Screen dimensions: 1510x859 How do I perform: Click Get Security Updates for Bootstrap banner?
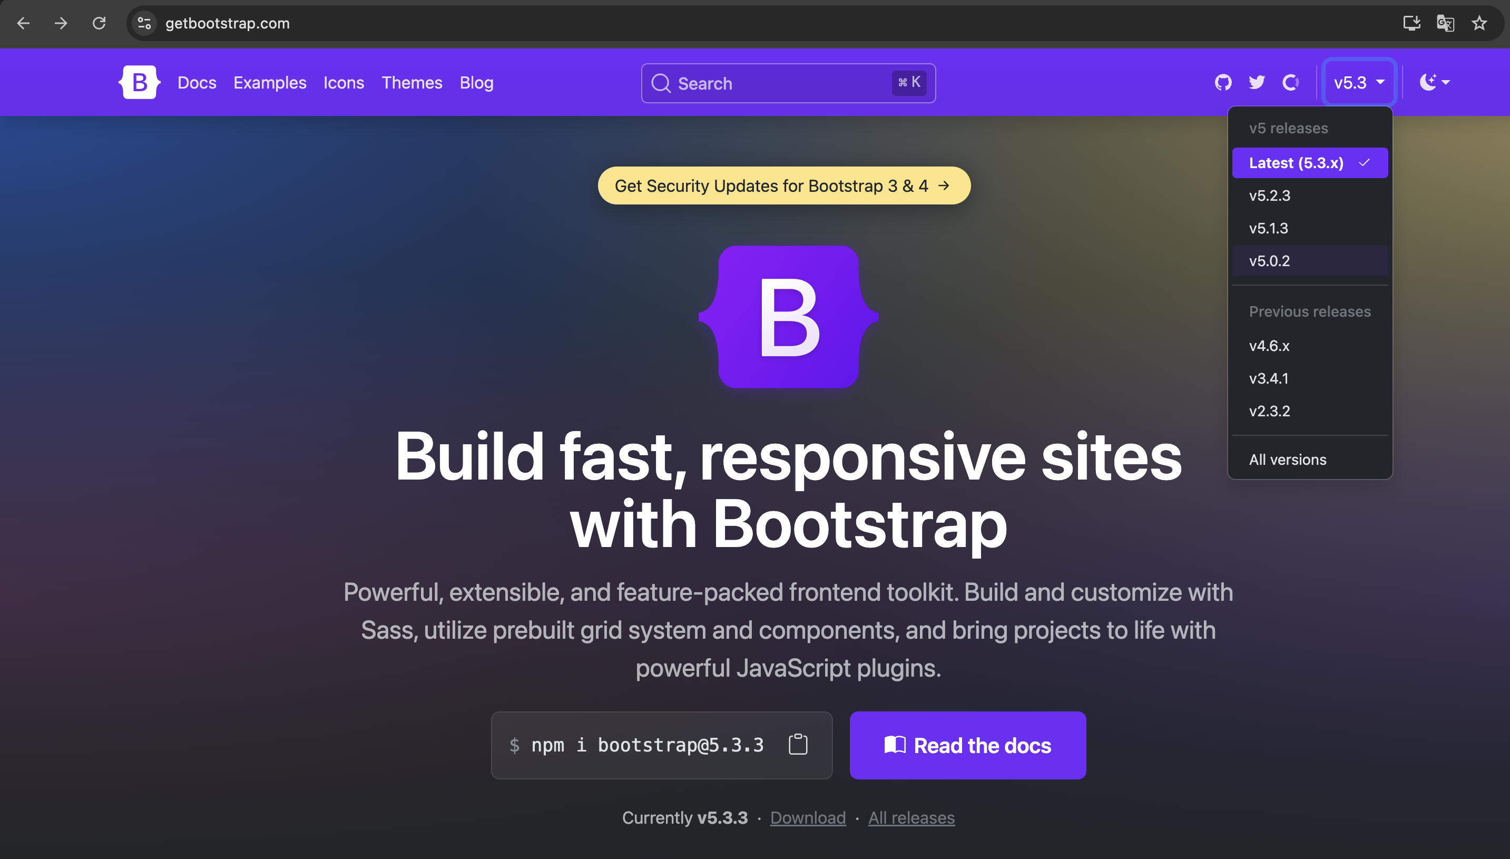pyautogui.click(x=784, y=186)
